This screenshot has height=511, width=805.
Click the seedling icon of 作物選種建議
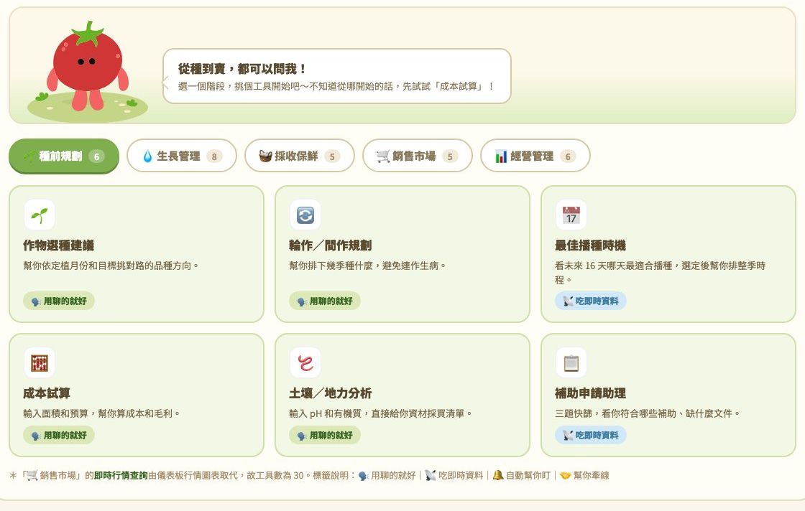pos(40,215)
